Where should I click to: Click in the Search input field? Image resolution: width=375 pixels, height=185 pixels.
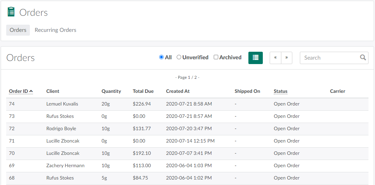(x=329, y=58)
